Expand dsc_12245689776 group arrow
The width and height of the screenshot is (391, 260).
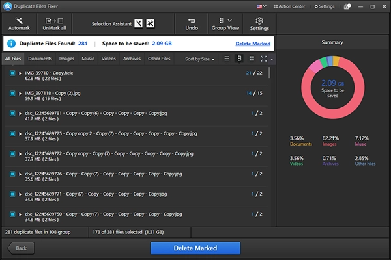(x=20, y=174)
